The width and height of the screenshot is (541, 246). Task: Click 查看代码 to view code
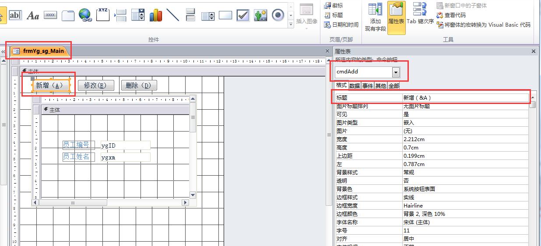tap(451, 15)
